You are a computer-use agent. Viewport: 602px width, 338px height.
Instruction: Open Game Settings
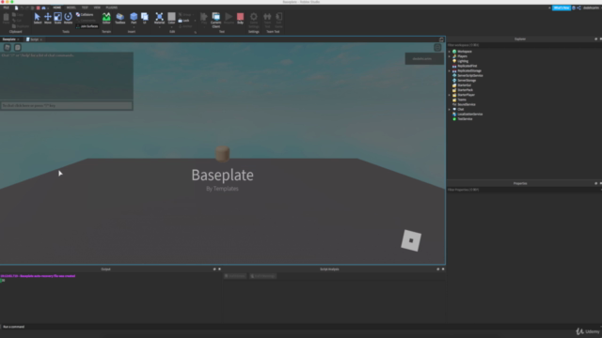pyautogui.click(x=254, y=20)
